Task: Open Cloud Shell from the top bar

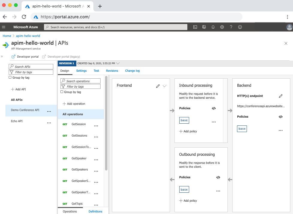Action: pos(195,27)
